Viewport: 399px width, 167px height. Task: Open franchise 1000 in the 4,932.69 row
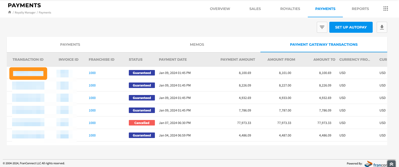coord(92,98)
